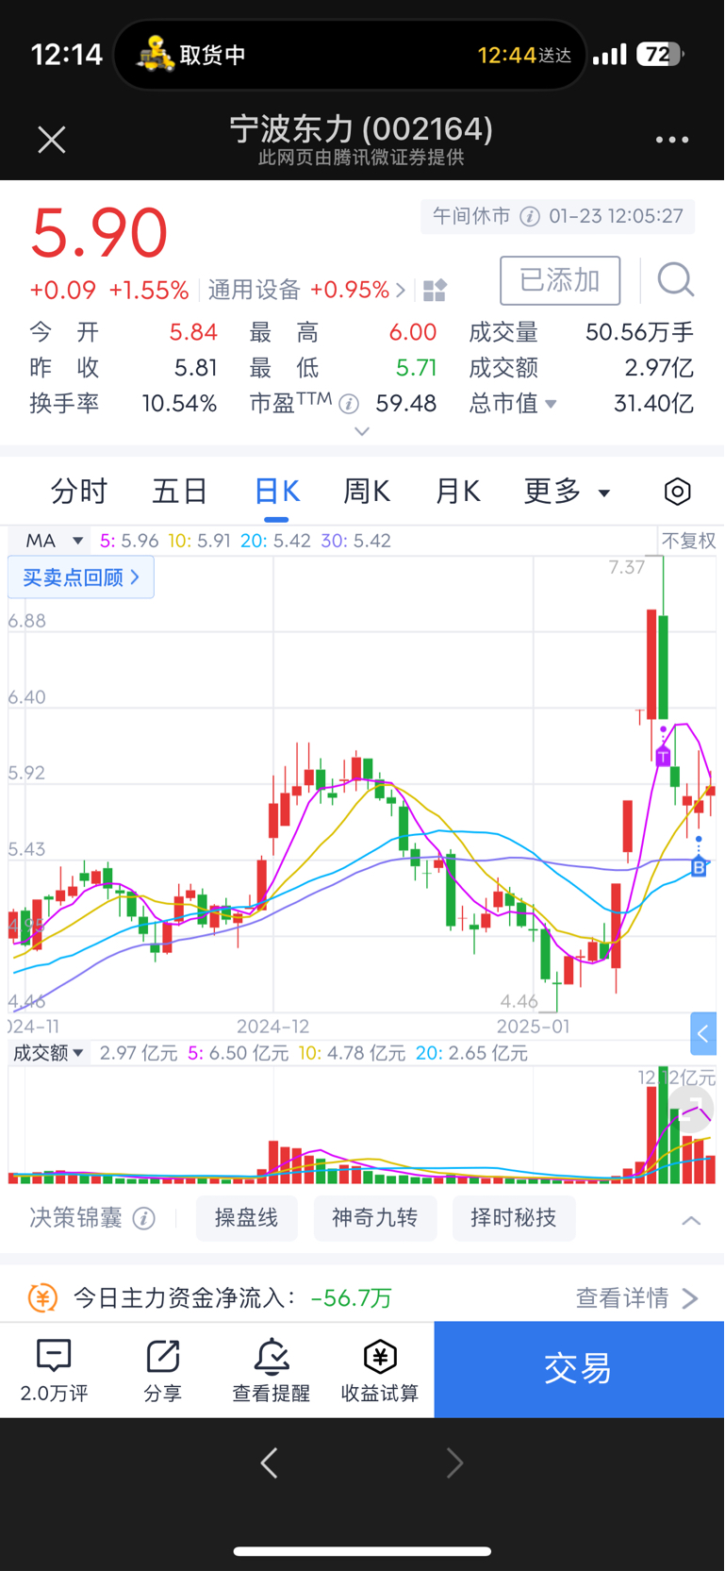
Task: Tap the battery indicator showing 72
Action: (x=661, y=55)
